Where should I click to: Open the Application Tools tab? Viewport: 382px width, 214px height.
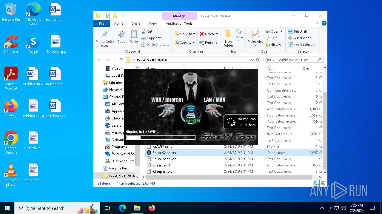click(x=179, y=23)
